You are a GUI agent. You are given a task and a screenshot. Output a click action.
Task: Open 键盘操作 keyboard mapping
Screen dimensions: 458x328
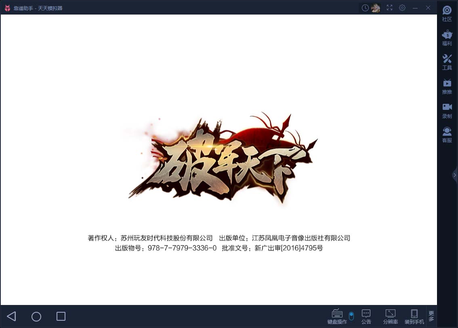point(337,317)
